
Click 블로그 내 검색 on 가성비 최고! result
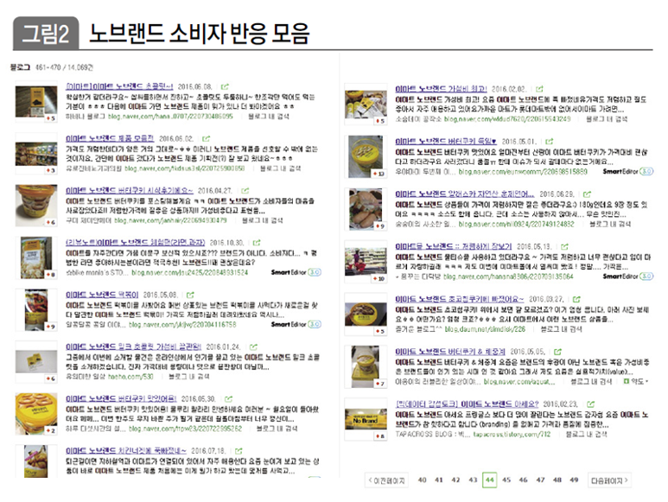click(607, 118)
